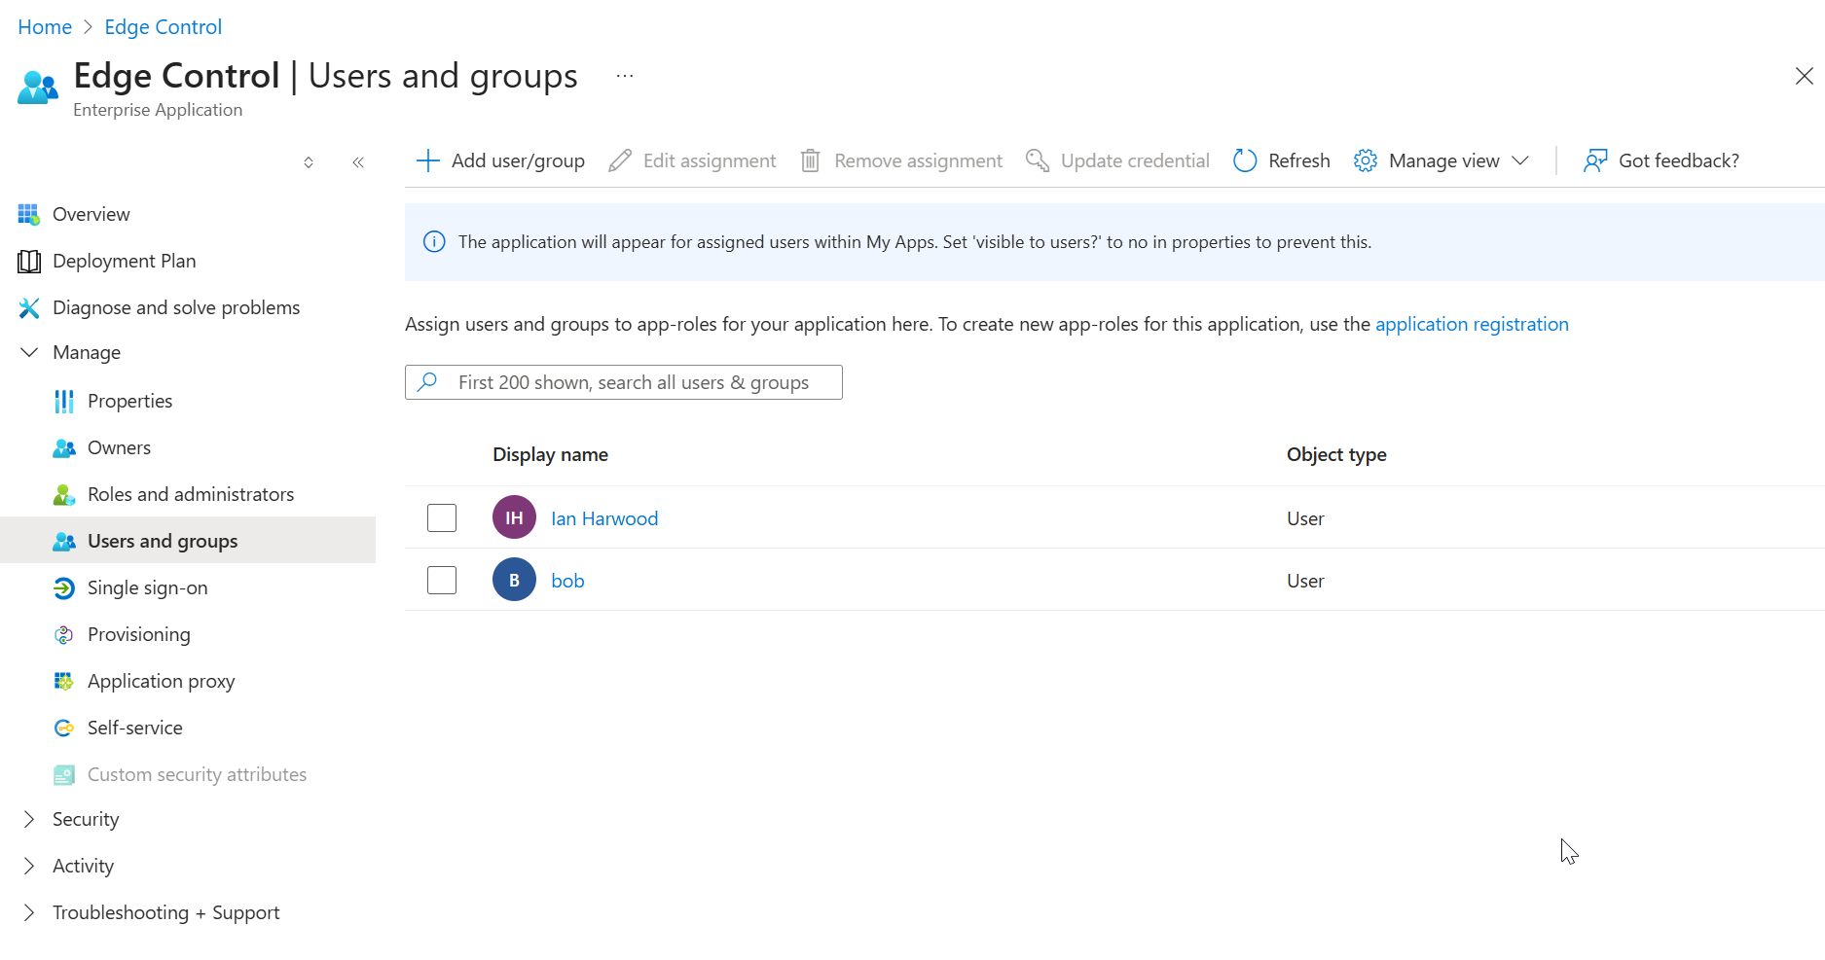Click the info icon in the banner

(x=434, y=242)
